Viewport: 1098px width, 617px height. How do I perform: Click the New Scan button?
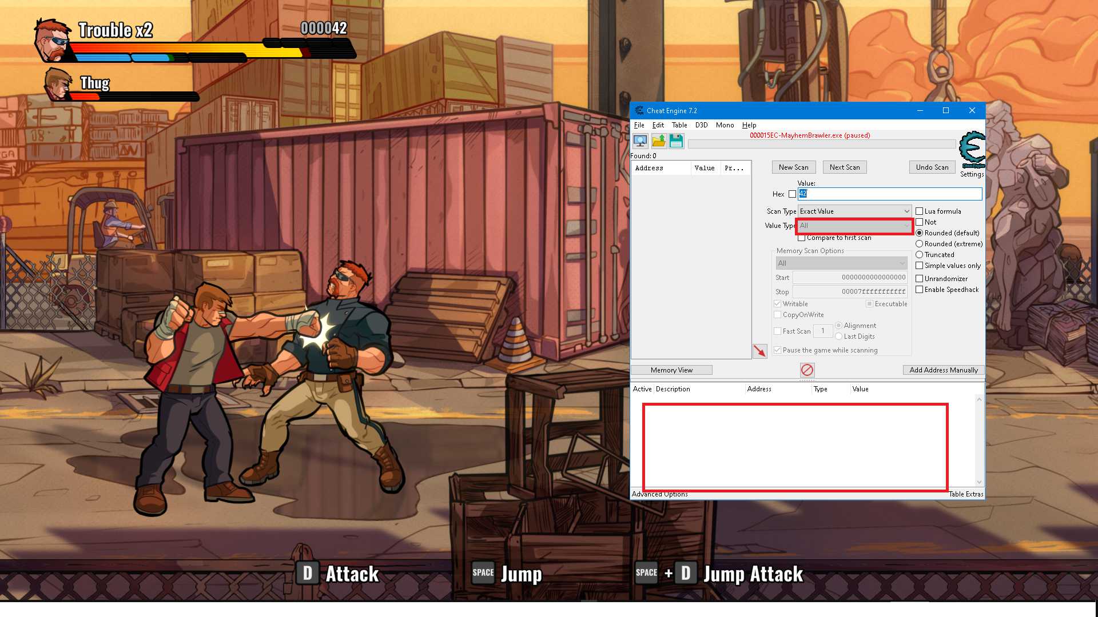(x=793, y=167)
